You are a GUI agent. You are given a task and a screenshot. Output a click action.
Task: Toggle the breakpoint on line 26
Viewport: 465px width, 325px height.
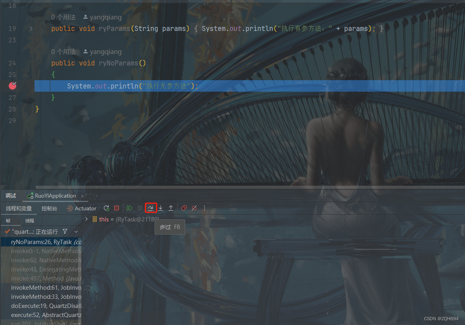point(12,86)
